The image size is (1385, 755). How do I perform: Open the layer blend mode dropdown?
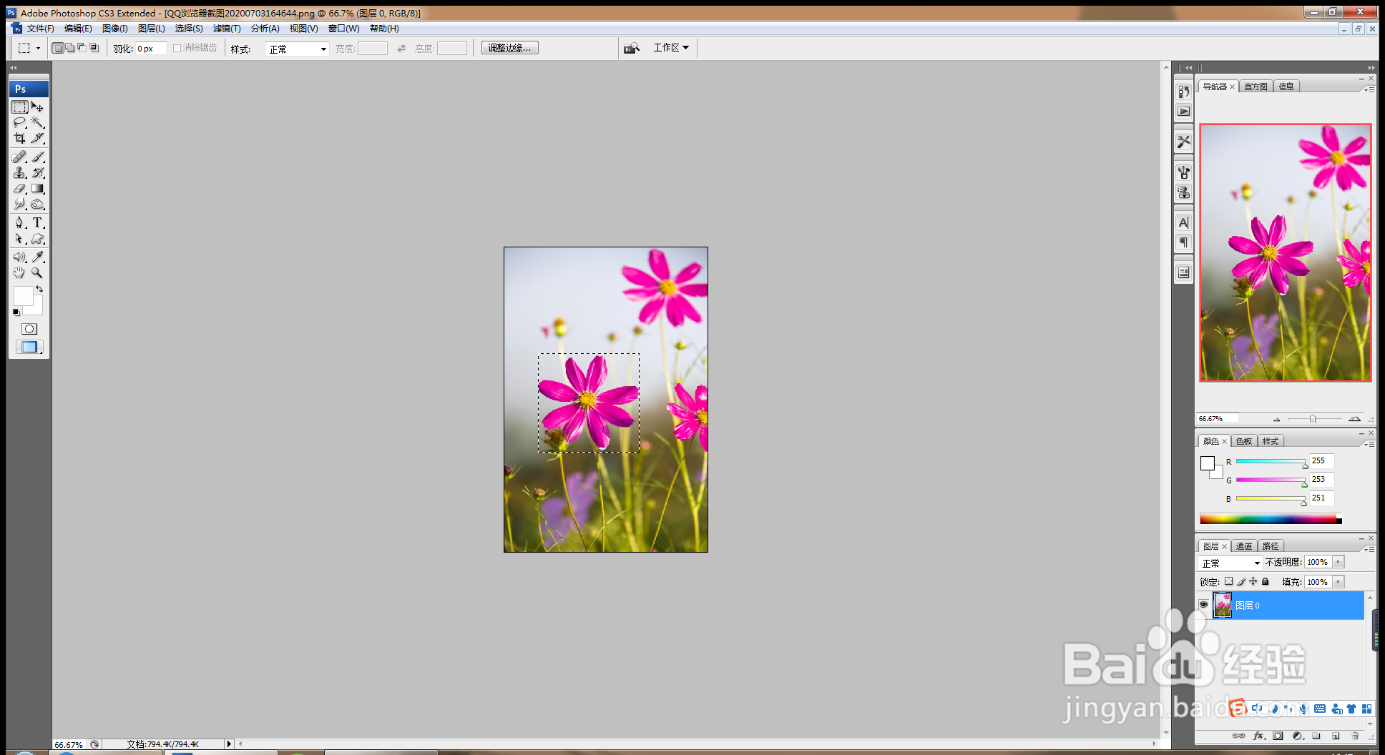pyautogui.click(x=1231, y=563)
